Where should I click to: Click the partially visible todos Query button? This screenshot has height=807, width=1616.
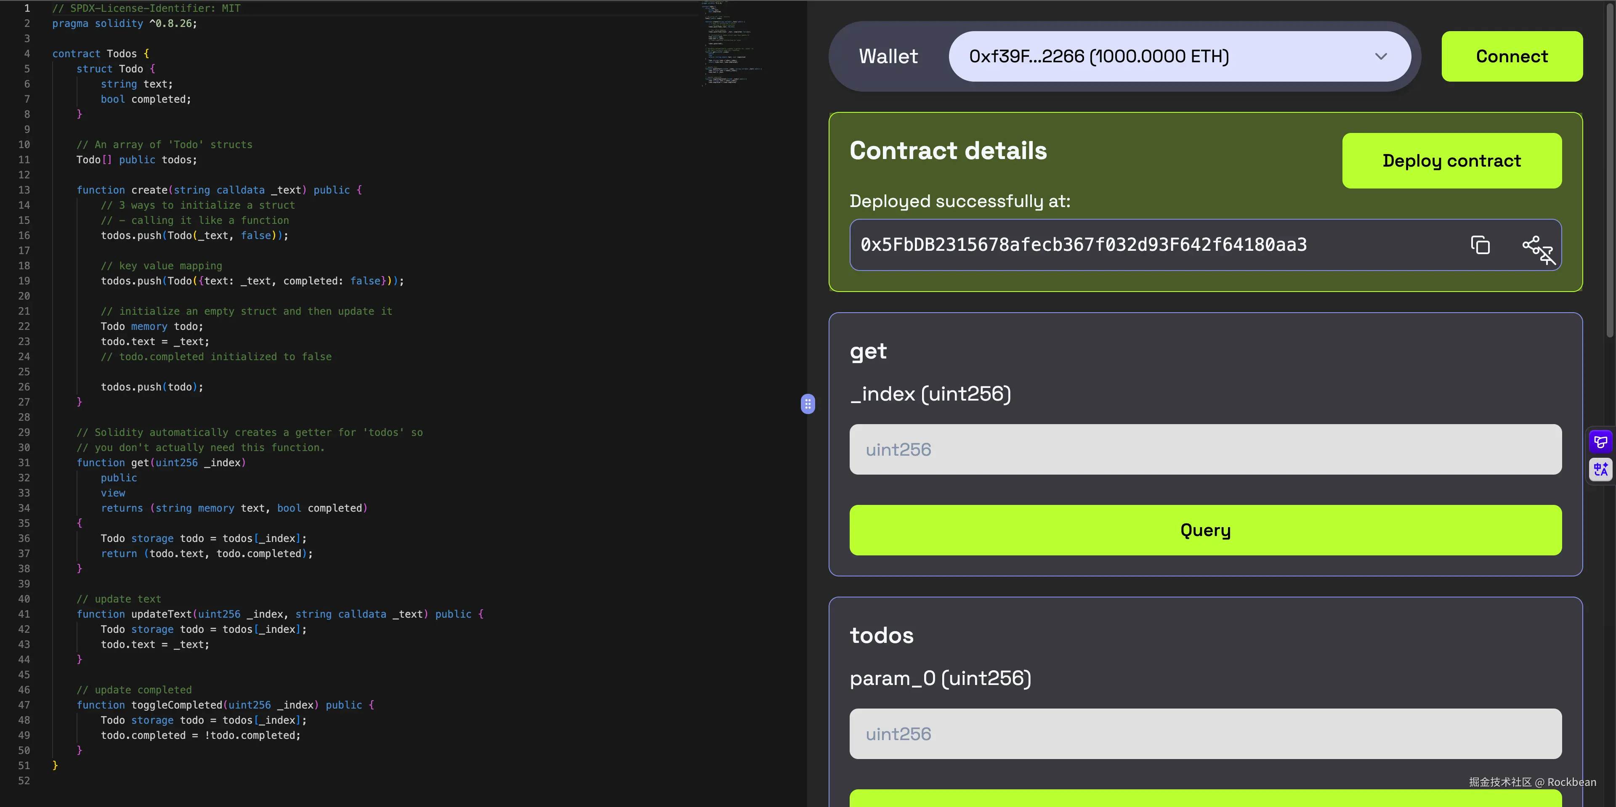point(1204,798)
